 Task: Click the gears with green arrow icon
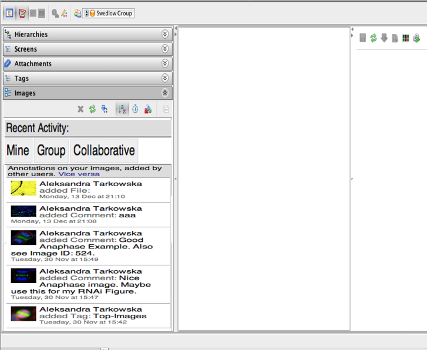[416, 38]
